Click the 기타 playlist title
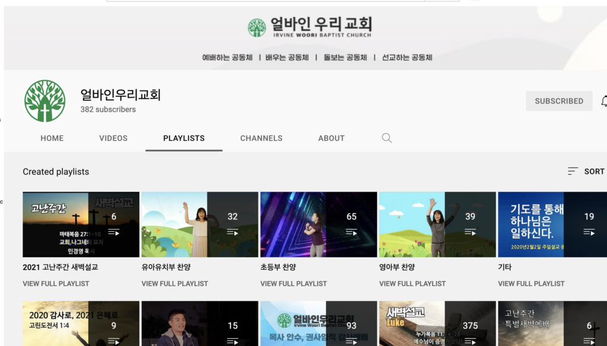 505,267
